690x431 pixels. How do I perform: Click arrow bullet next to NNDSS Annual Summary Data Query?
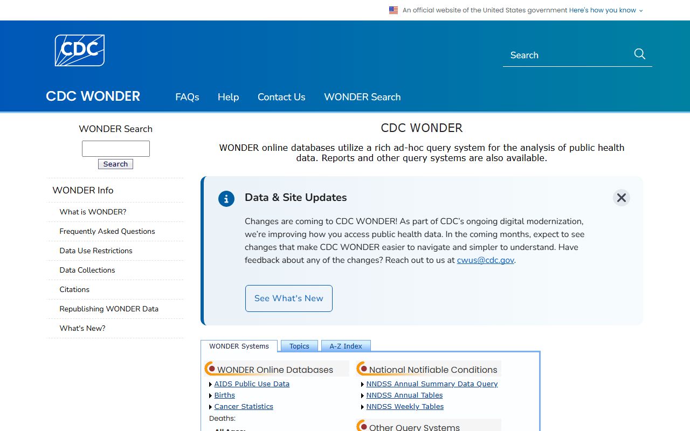tap(363, 384)
